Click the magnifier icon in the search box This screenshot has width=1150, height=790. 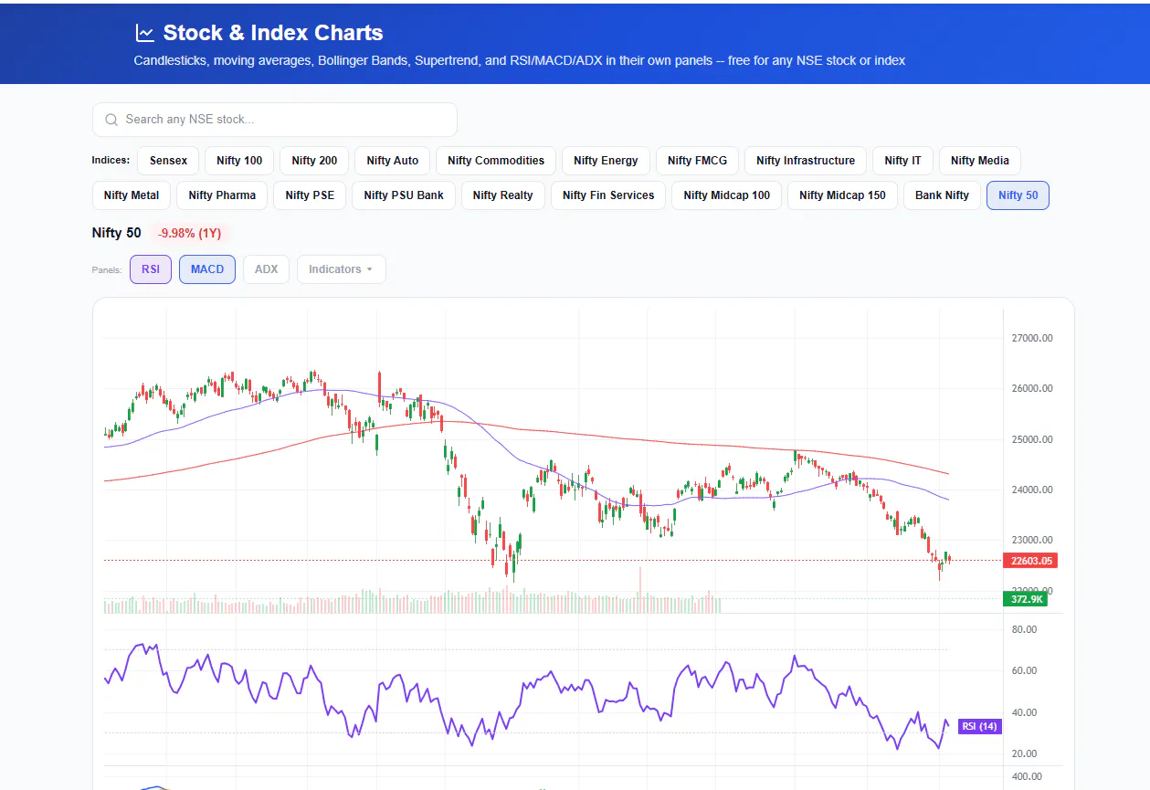pyautogui.click(x=111, y=120)
